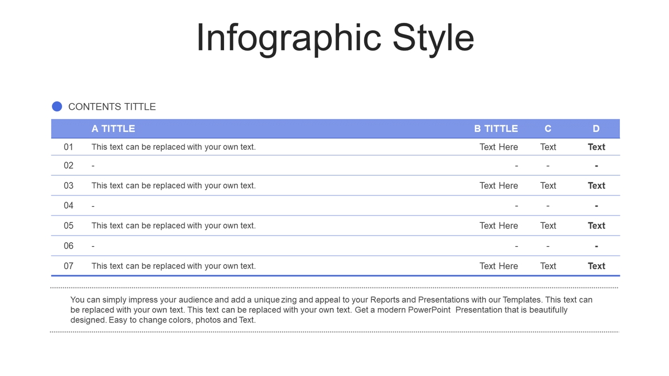Select row number 05 cell
The height and width of the screenshot is (376, 669).
[x=69, y=226]
